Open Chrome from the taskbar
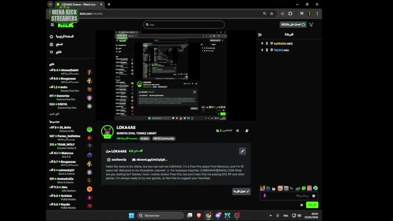 [x=208, y=215]
